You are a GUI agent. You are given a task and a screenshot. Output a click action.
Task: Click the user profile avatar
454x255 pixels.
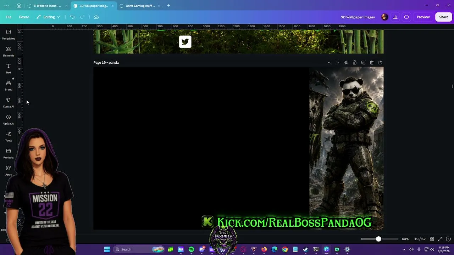coord(384,17)
